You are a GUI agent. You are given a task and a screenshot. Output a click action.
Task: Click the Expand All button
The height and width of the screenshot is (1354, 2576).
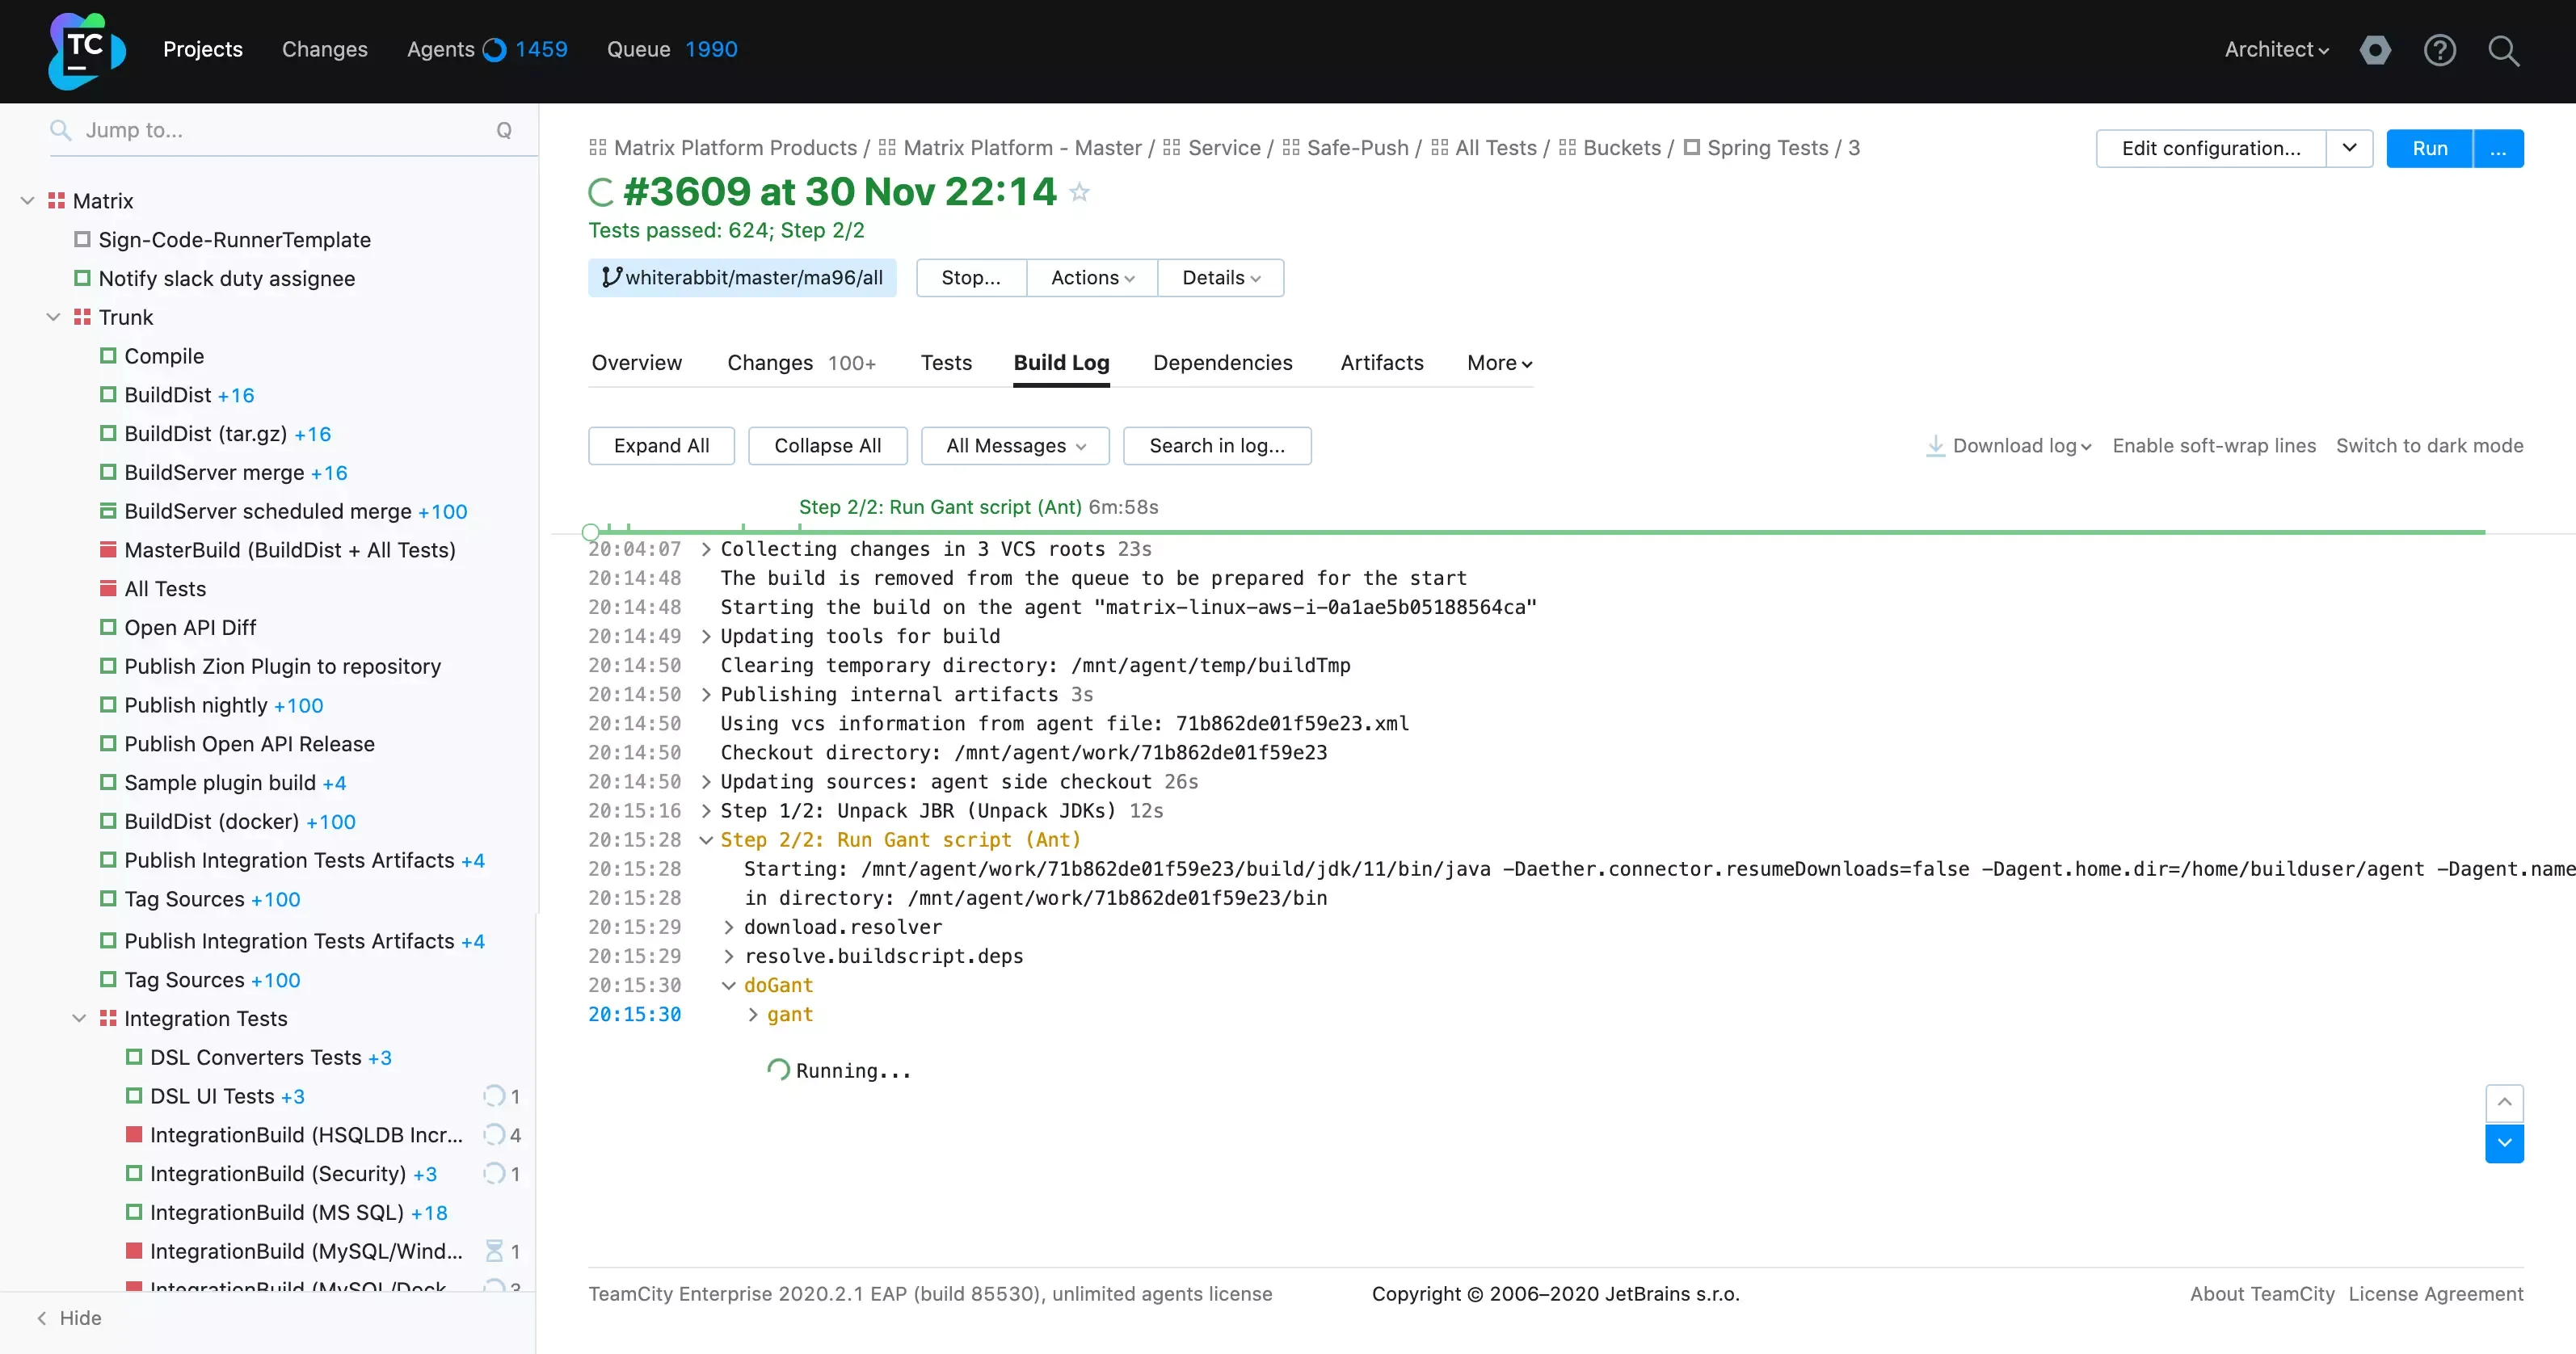point(661,446)
